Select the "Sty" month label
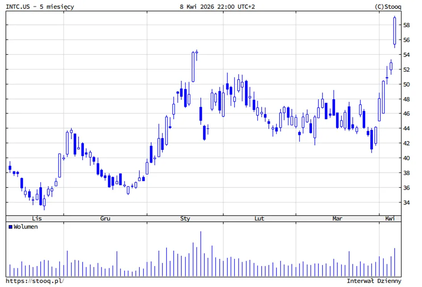The width and height of the screenshot is (422, 287). pos(185,218)
